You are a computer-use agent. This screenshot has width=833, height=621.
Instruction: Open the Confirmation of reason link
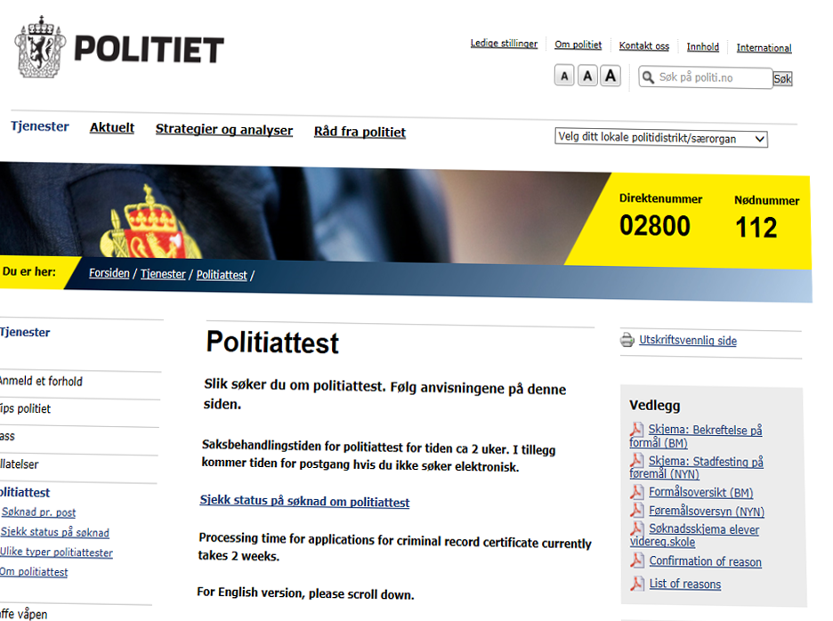point(706,561)
